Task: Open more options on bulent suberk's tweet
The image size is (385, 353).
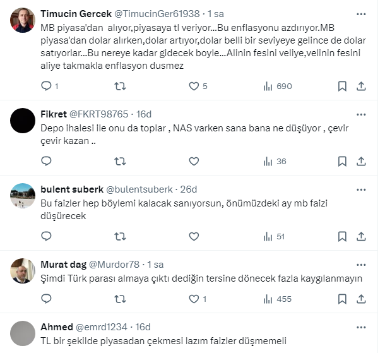Action: [361, 189]
